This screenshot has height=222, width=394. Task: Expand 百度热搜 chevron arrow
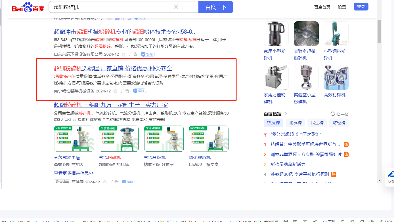286,114
